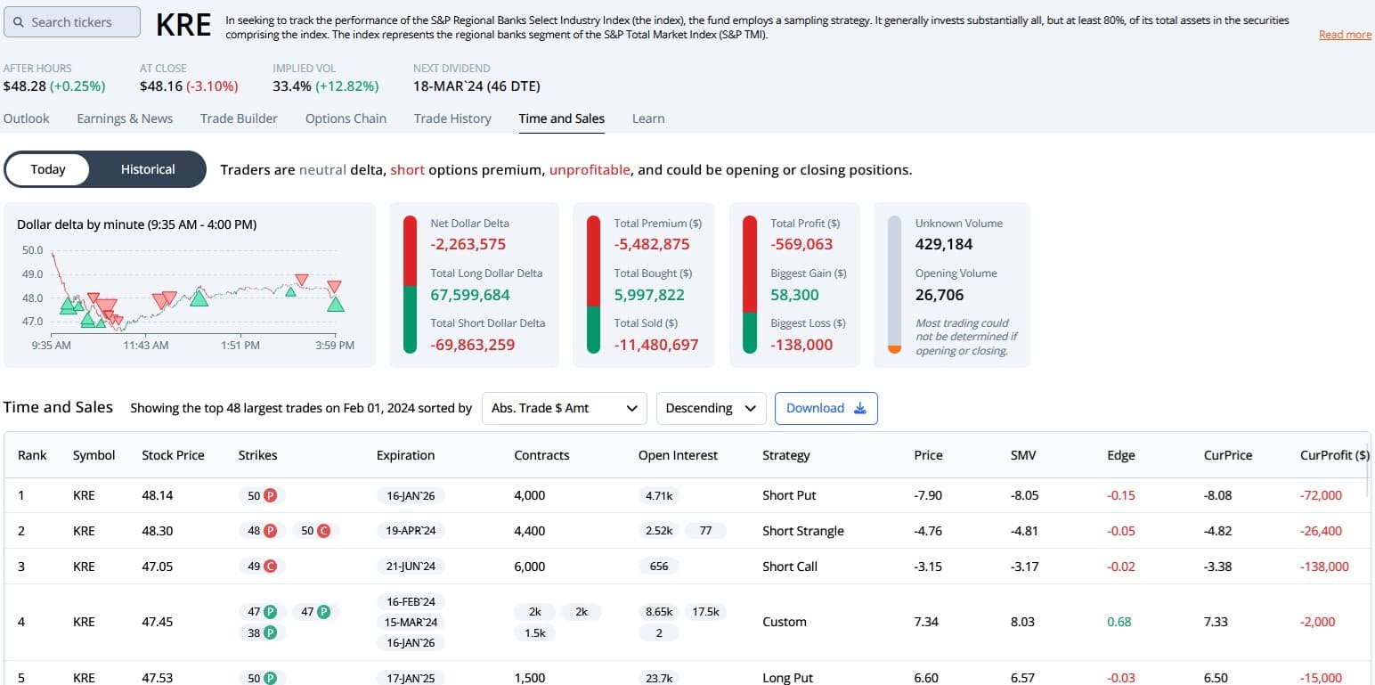Open the Abs. Trade $ Amt sort dropdown
Viewport: 1375px width, 685px height.
tap(565, 408)
